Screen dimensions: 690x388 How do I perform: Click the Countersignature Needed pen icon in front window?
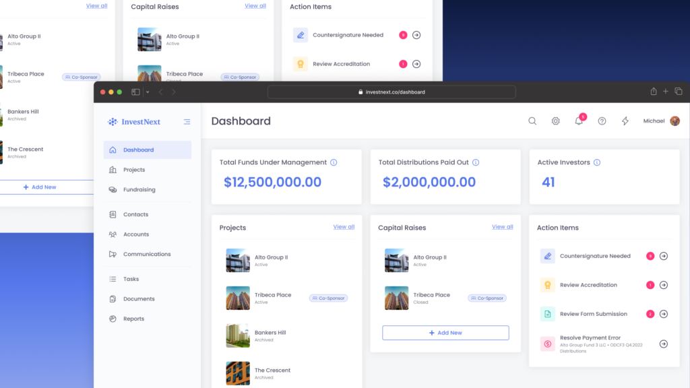(x=548, y=256)
